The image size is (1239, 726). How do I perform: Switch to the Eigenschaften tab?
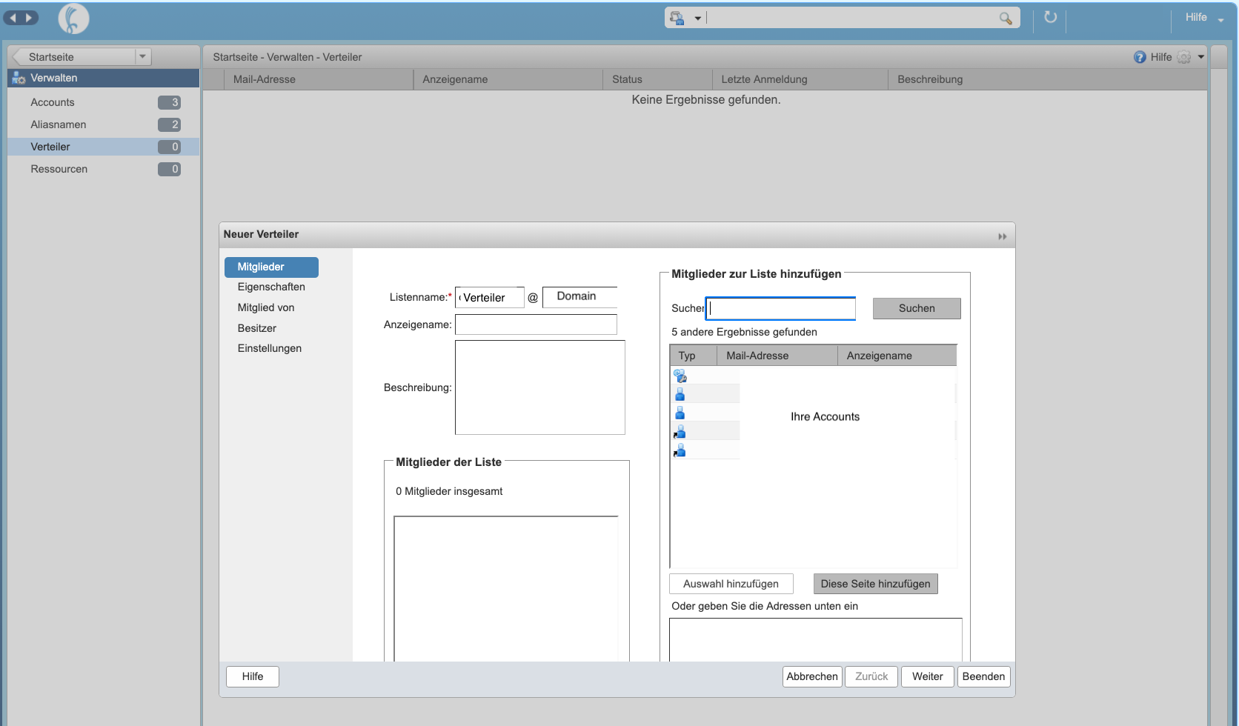270,287
